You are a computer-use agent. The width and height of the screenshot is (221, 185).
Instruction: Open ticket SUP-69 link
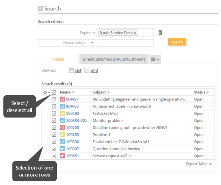coord(72,106)
